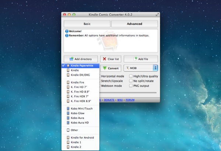Click the conversion progress bar
This screenshot has width=221, height=151.
pyautogui.click(x=128, y=92)
